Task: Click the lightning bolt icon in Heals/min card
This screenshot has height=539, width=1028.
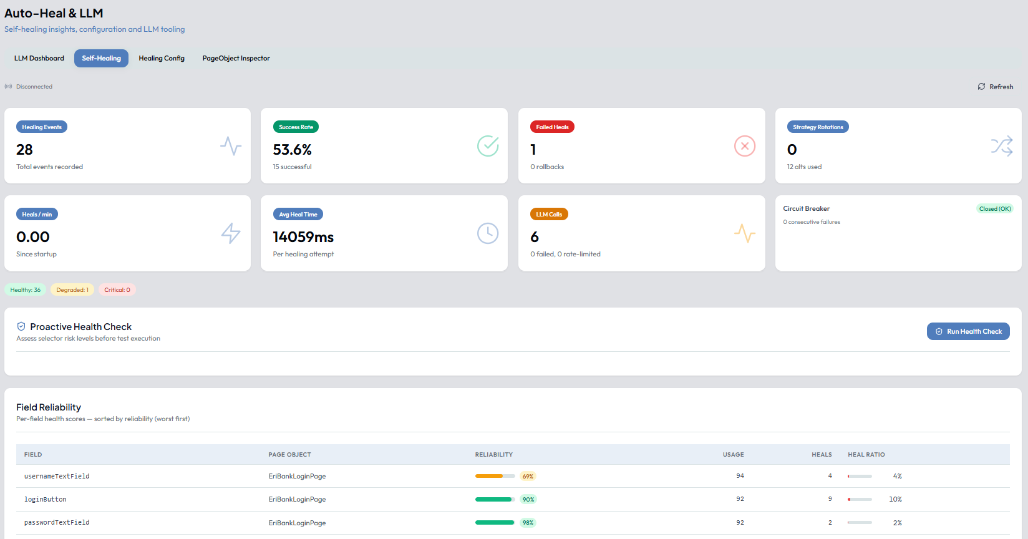Action: tap(231, 233)
